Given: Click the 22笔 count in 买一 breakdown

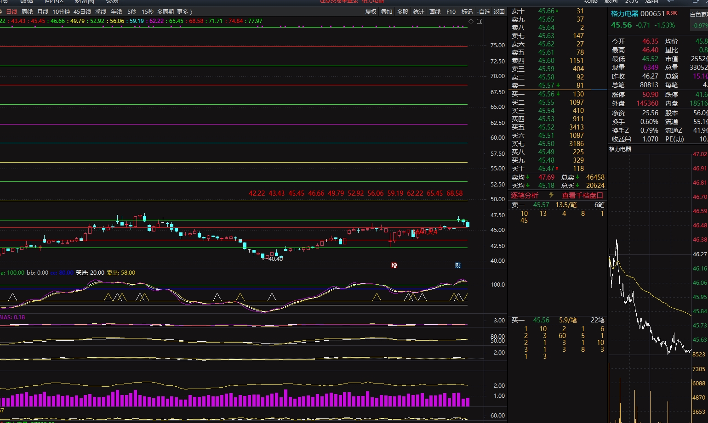Looking at the screenshot, I should click(598, 320).
